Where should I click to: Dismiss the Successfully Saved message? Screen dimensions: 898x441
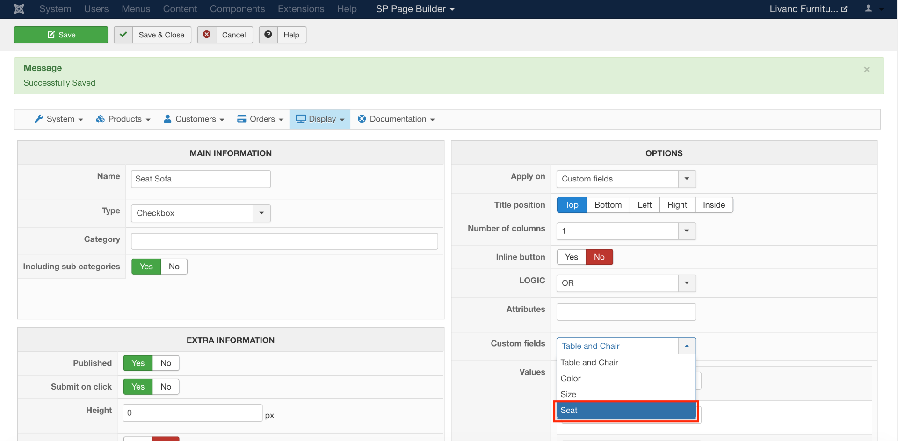coord(867,70)
